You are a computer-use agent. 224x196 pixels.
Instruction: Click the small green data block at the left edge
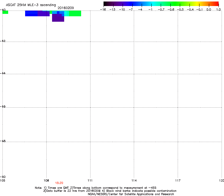(5, 12)
